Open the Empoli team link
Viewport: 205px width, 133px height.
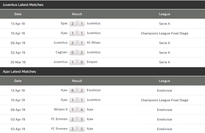tap(92, 62)
